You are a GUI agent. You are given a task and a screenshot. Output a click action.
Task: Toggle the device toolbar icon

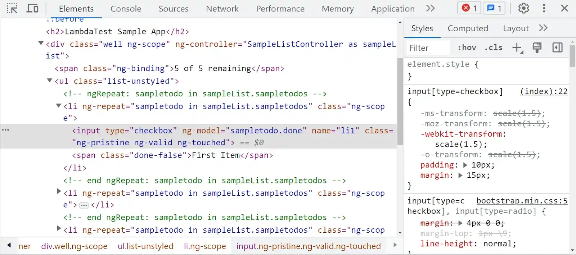click(x=32, y=8)
